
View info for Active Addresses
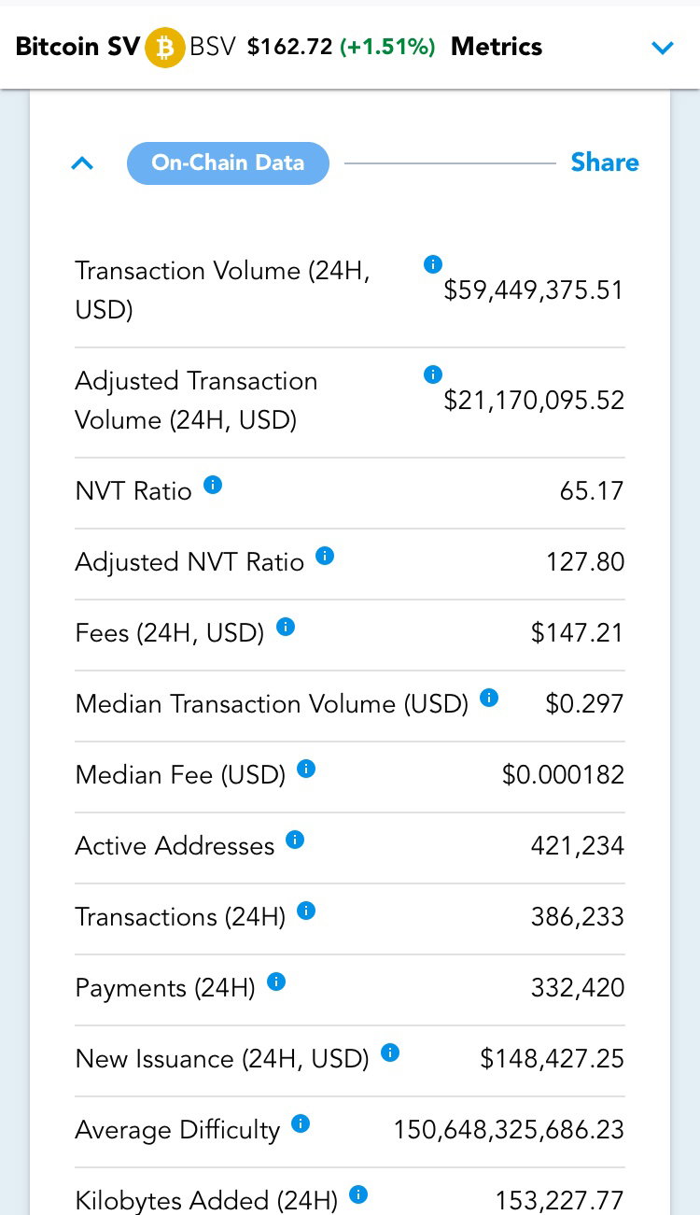coord(295,840)
